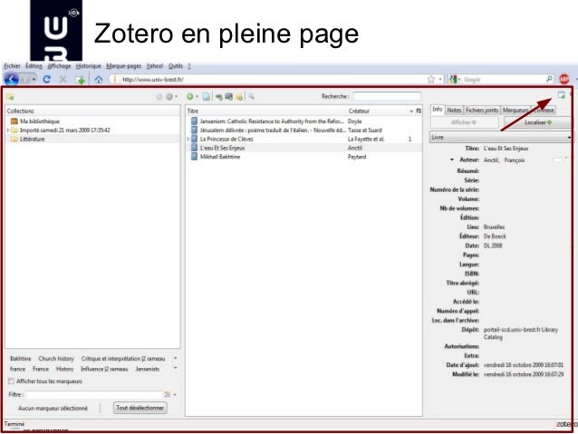The height and width of the screenshot is (434, 578).
Task: Select the Info tab
Action: coord(438,110)
